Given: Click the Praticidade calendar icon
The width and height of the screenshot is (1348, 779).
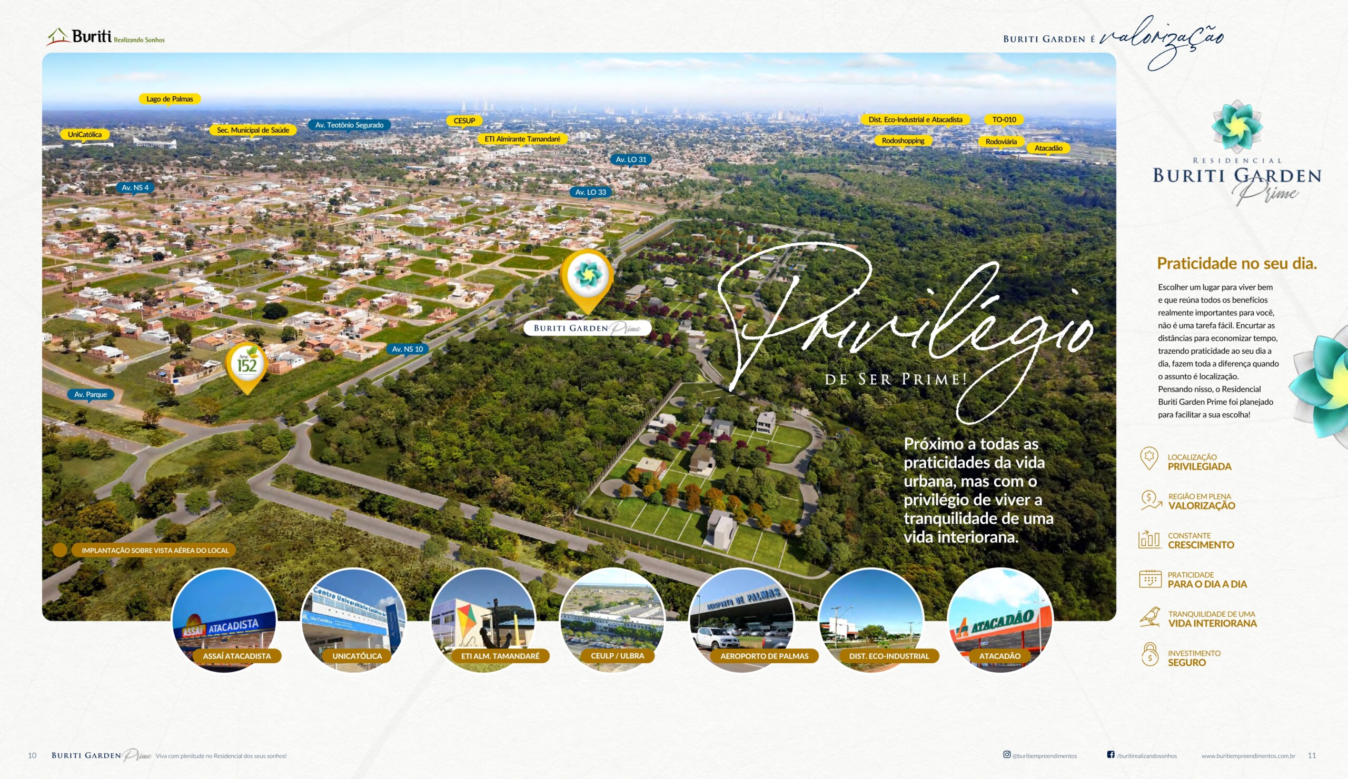Looking at the screenshot, I should (1150, 578).
